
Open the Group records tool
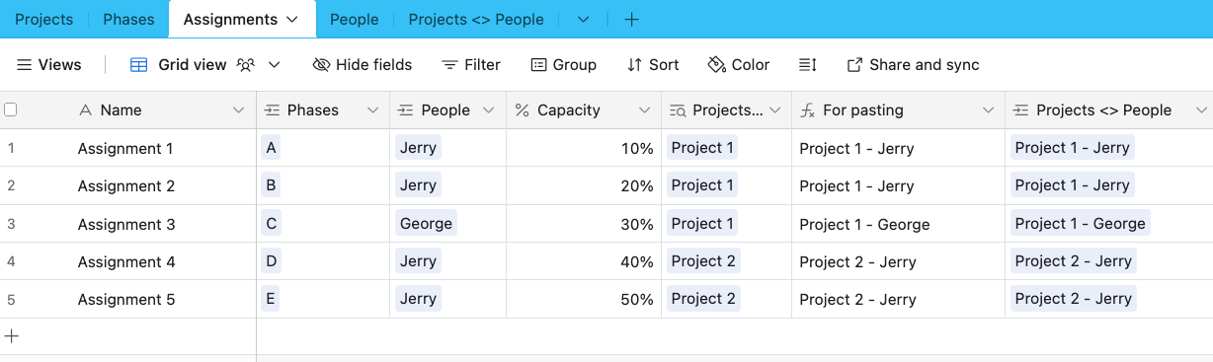(563, 65)
